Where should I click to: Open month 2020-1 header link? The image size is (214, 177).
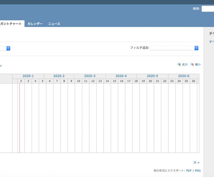pyautogui.click(x=28, y=76)
